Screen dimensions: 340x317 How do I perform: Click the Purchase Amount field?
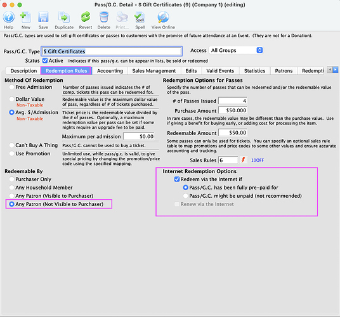pyautogui.click(x=233, y=110)
